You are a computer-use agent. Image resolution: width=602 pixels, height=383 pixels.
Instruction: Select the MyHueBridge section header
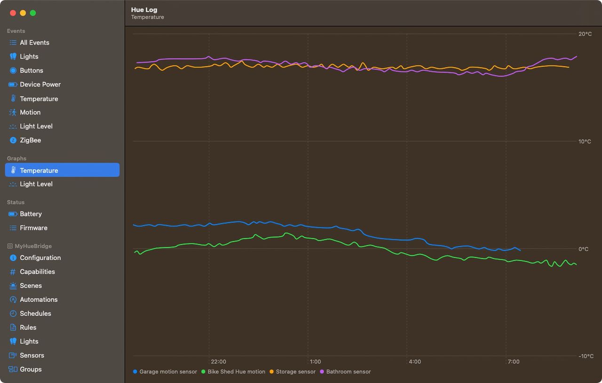pyautogui.click(x=33, y=246)
